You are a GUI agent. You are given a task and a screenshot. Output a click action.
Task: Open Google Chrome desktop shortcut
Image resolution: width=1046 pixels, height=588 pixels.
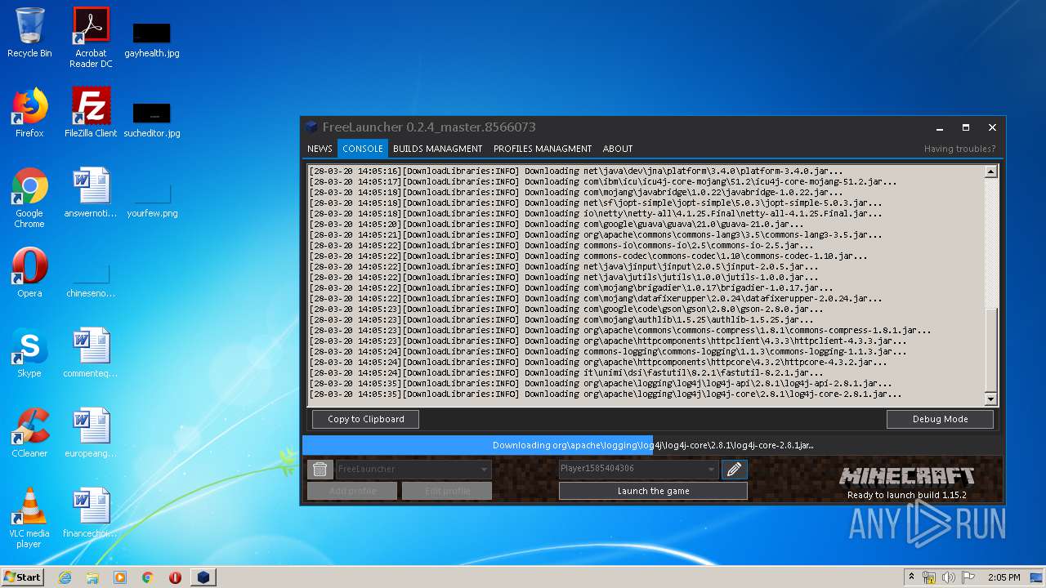tap(29, 198)
